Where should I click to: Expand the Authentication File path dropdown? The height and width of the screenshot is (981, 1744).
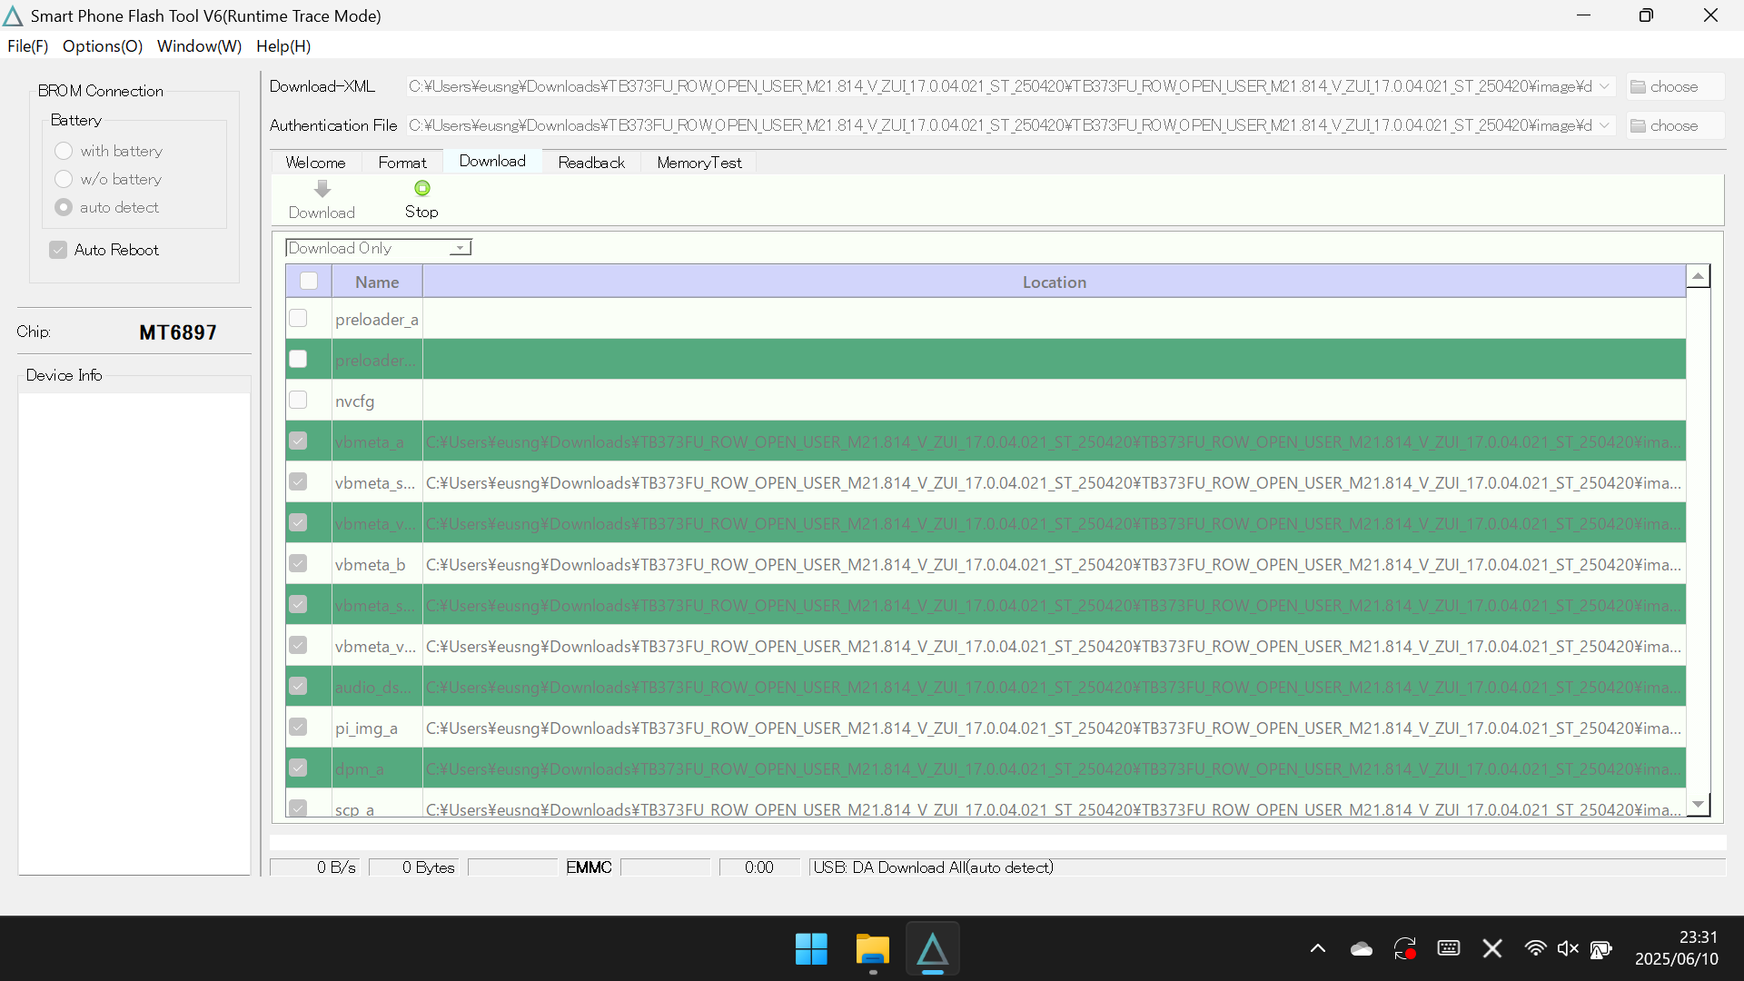[1604, 125]
